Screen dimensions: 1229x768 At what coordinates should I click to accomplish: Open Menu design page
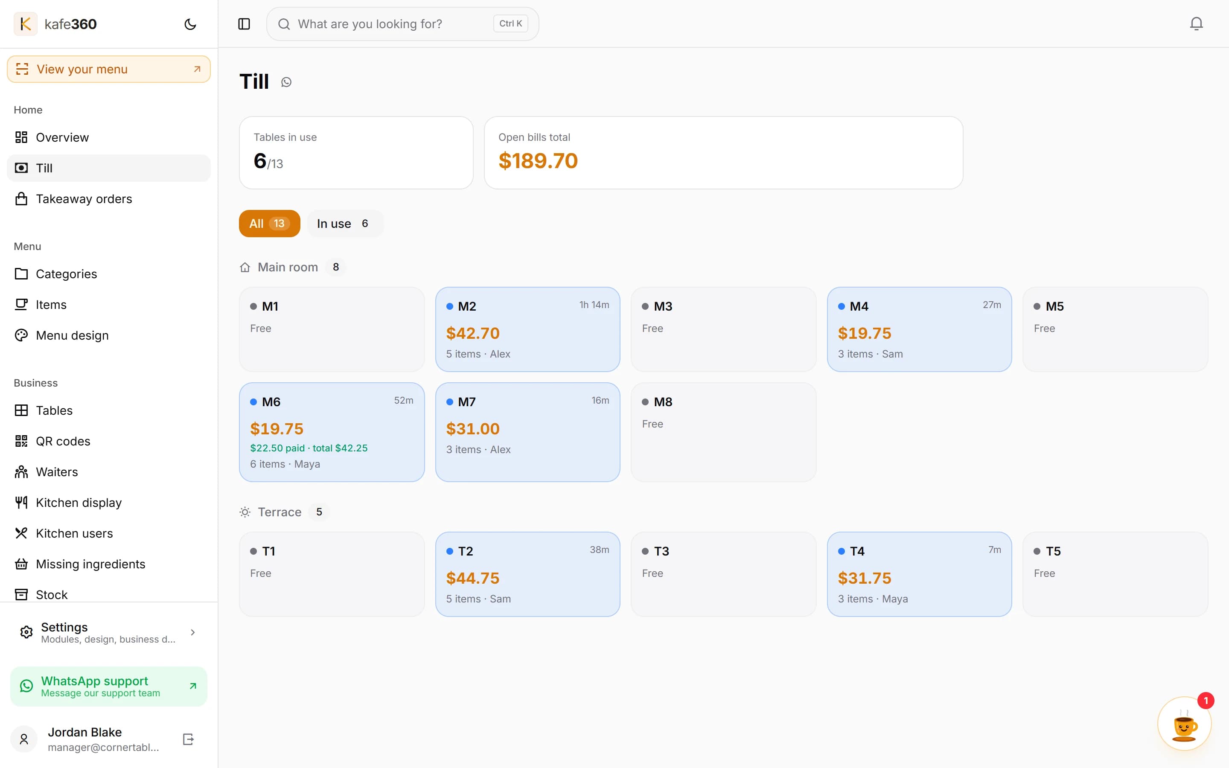point(109,335)
